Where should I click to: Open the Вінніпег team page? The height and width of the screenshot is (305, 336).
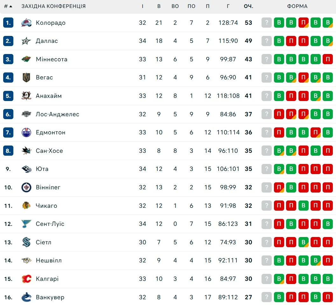click(48, 187)
